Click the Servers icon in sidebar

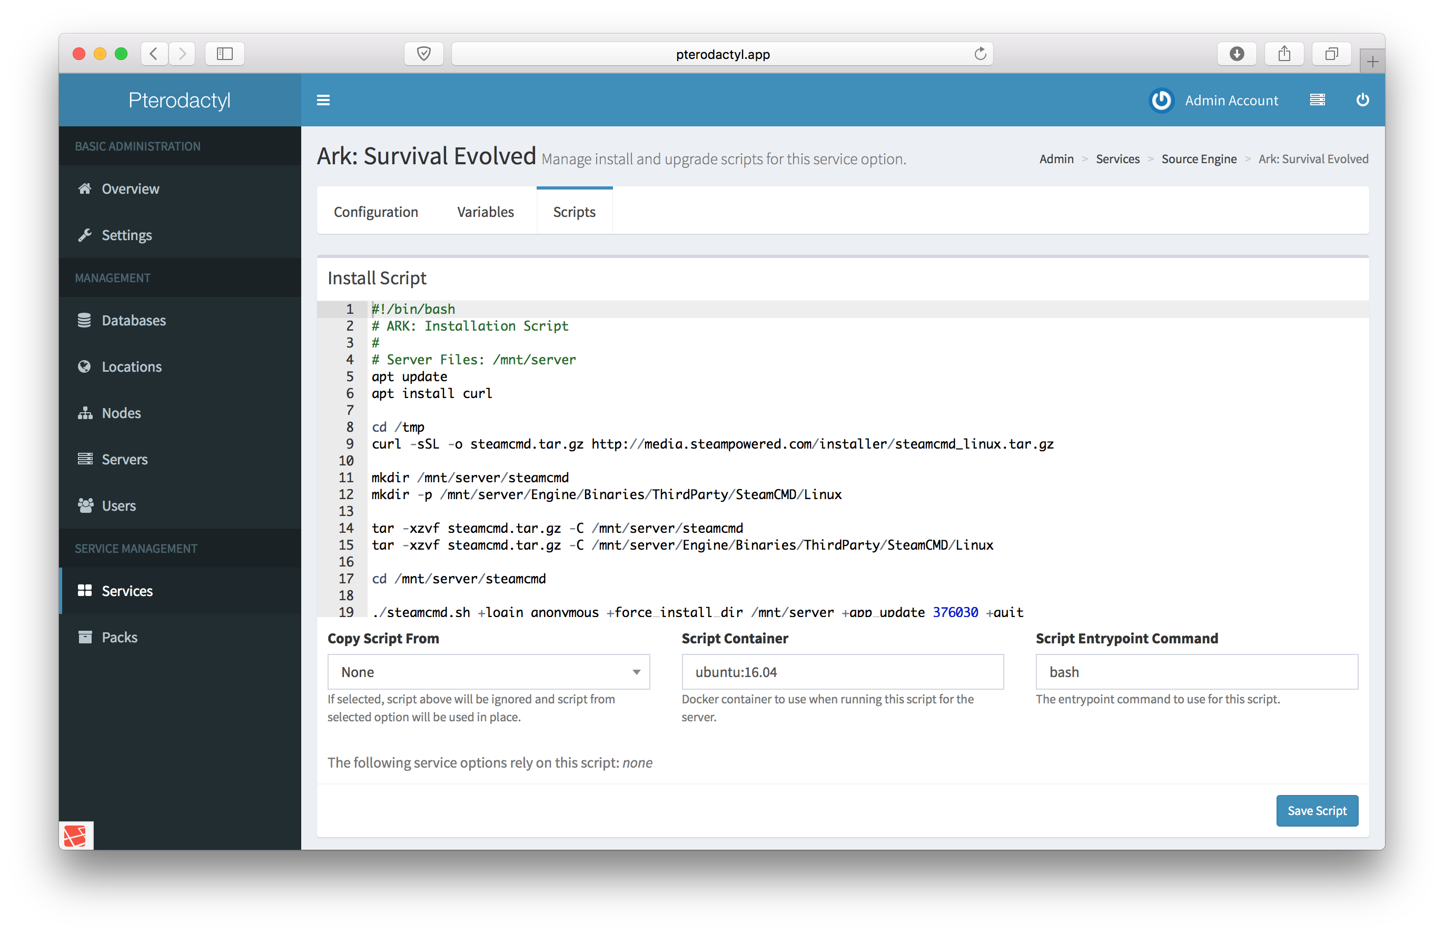coord(86,459)
